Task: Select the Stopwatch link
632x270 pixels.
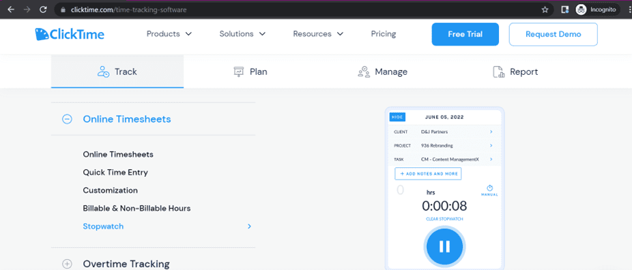Action: pyautogui.click(x=103, y=226)
